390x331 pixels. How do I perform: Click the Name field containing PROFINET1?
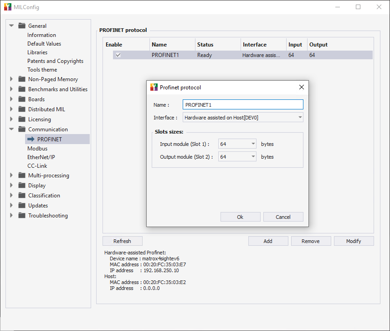[x=243, y=105]
